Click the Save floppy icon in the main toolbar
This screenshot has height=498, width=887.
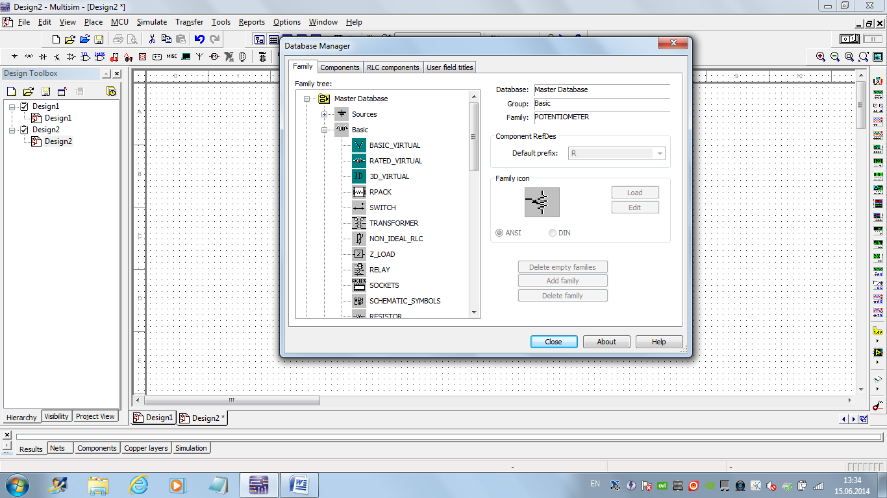pos(99,40)
